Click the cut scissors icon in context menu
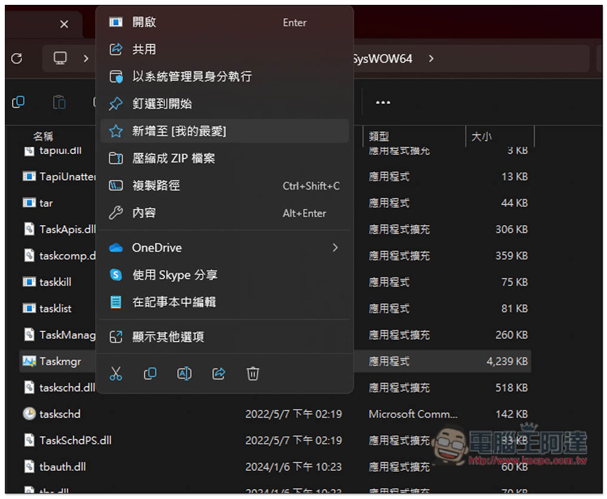 pos(116,373)
